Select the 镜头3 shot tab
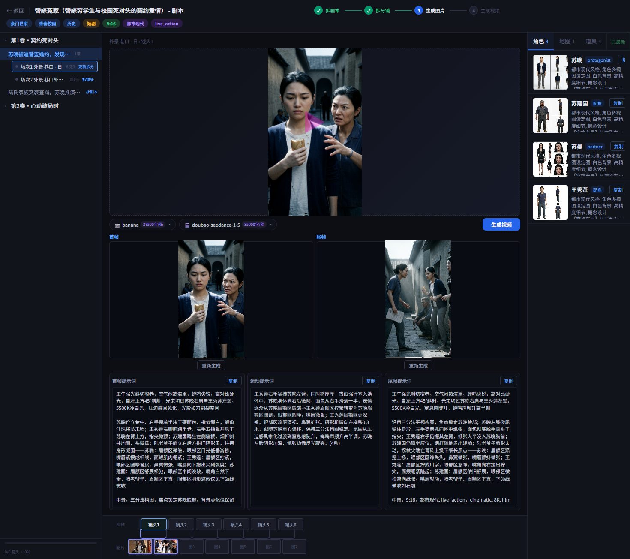The image size is (630, 559). [208, 524]
